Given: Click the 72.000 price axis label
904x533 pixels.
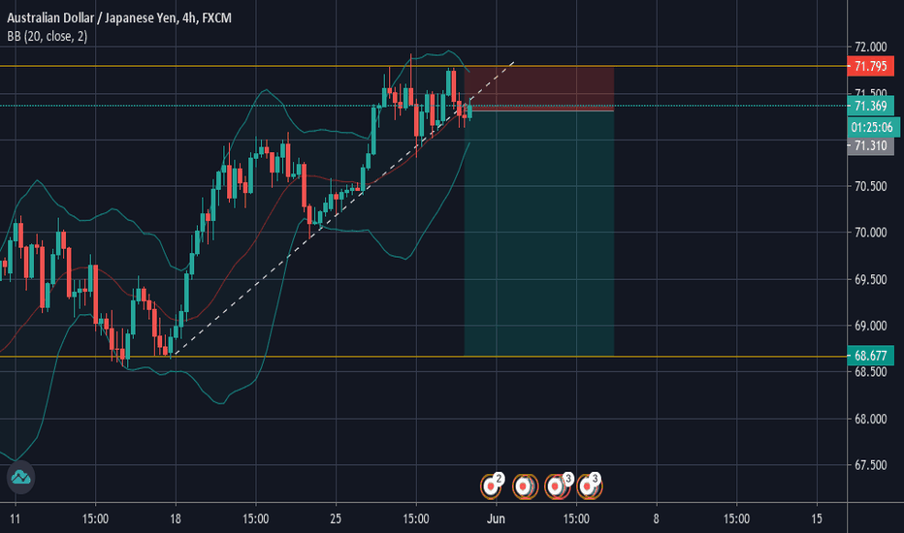Looking at the screenshot, I should [871, 47].
